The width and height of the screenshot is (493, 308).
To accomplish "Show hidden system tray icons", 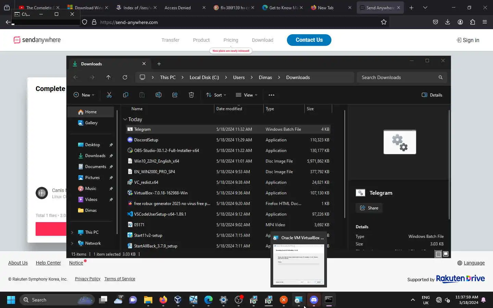I will tap(413, 300).
